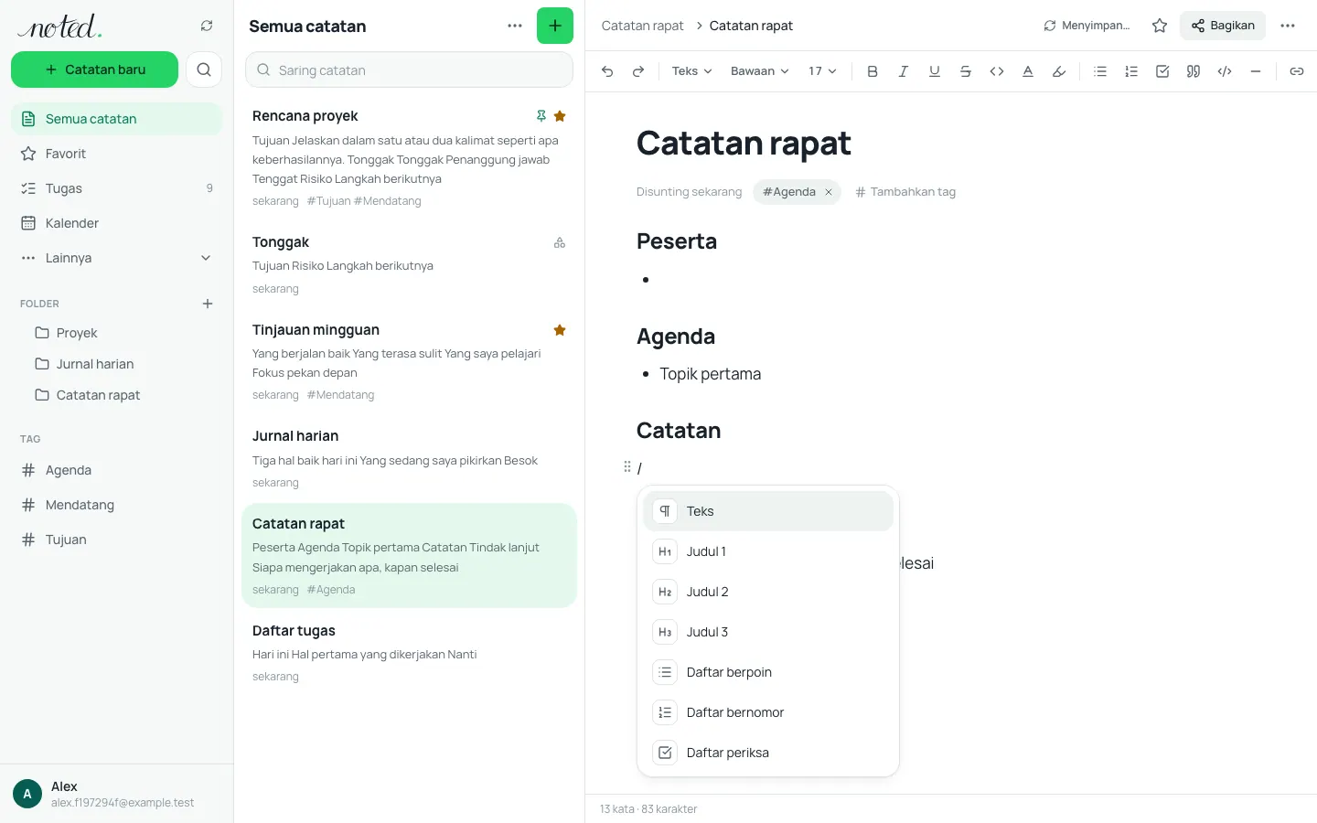Choose Judul 1 from the slash menu
The image size is (1317, 823).
pyautogui.click(x=768, y=551)
